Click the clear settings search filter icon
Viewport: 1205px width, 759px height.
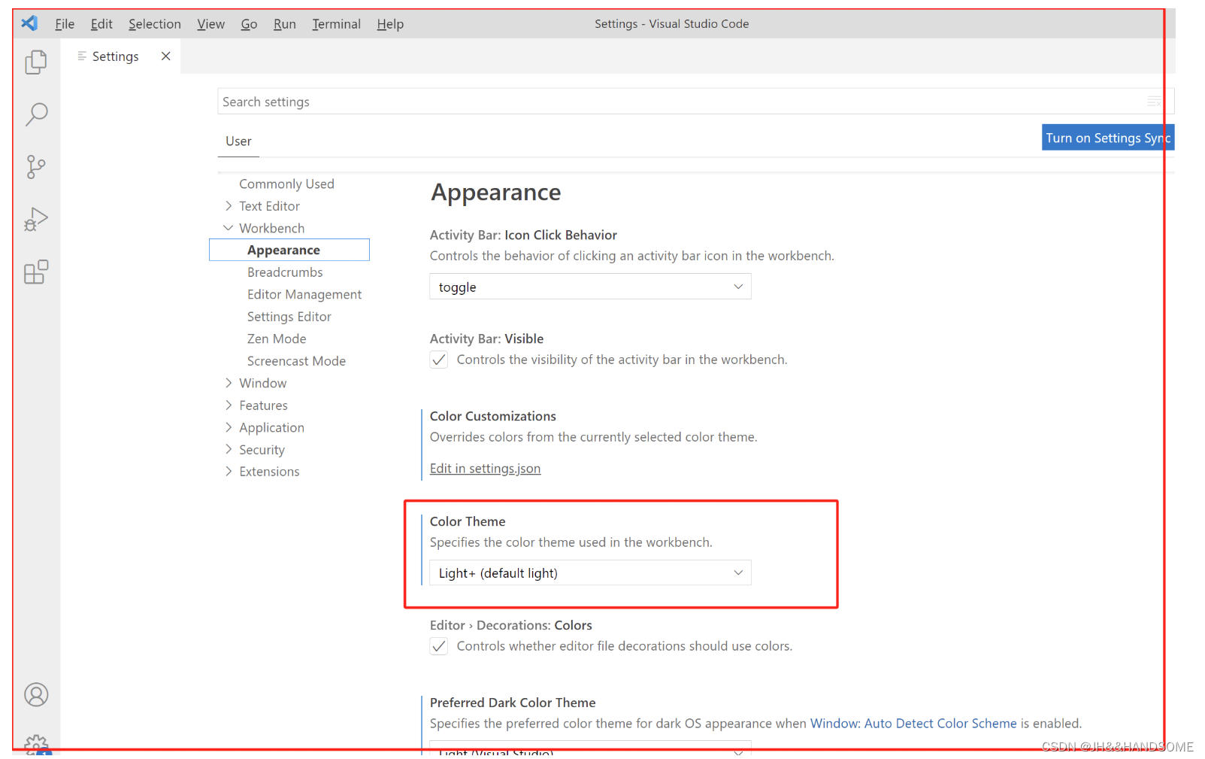pyautogui.click(x=1155, y=102)
